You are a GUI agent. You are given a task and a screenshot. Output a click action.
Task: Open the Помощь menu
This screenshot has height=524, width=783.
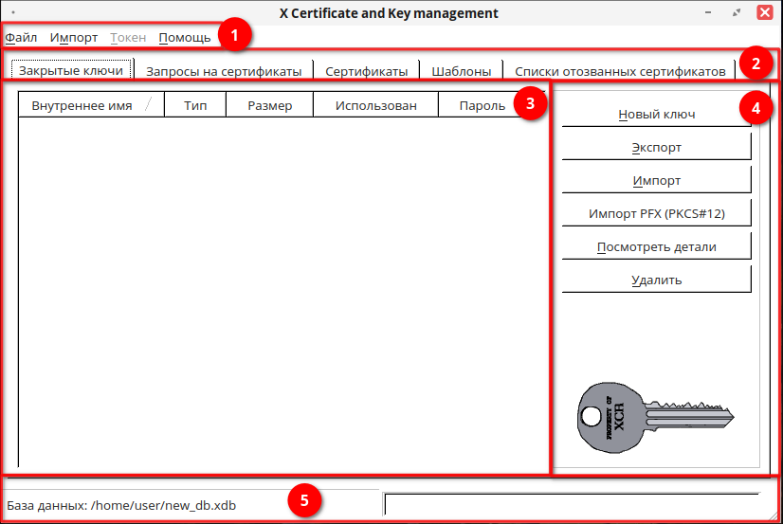(185, 38)
